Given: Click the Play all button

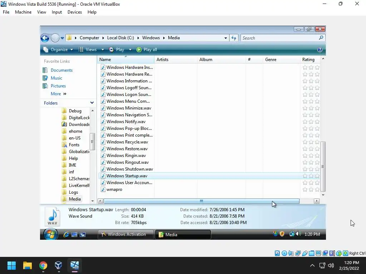Looking at the screenshot, I should tap(147, 50).
